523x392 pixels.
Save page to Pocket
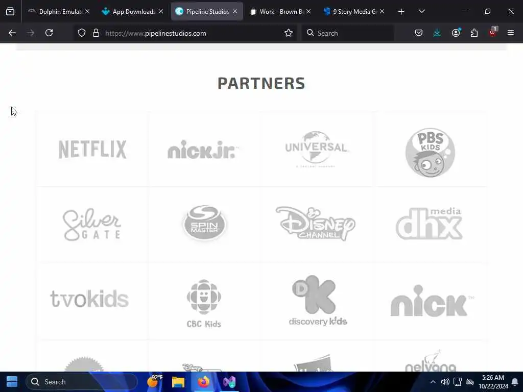[419, 33]
